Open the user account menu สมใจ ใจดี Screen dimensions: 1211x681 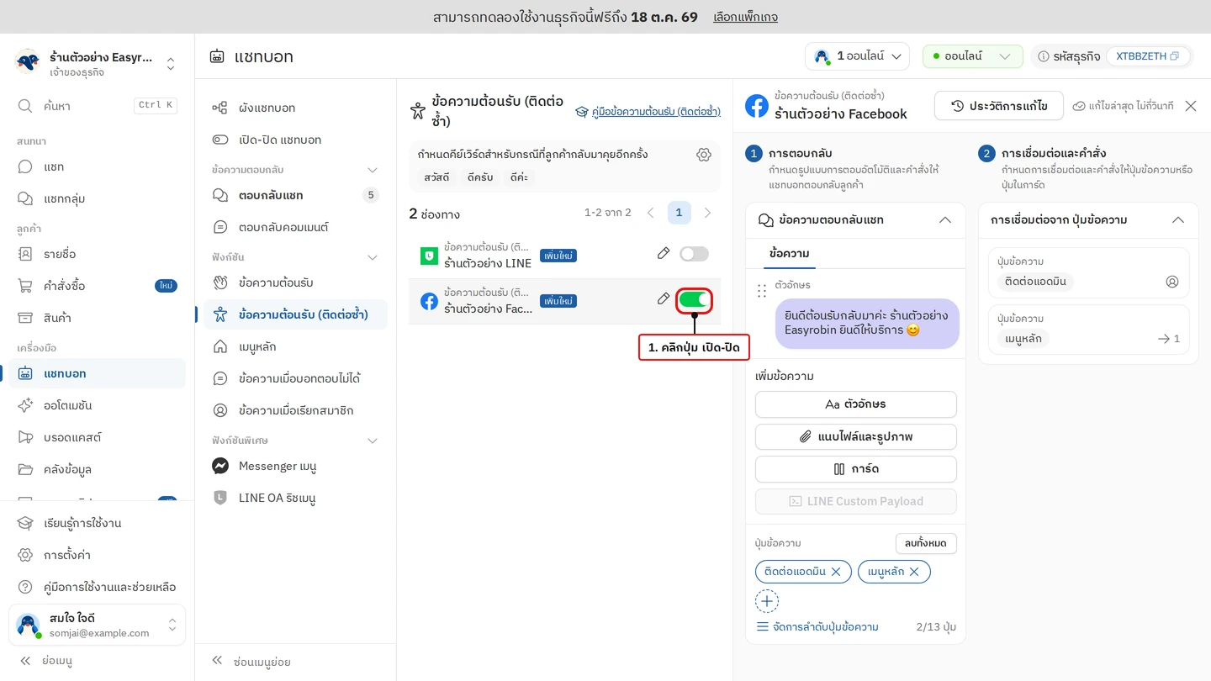point(97,625)
